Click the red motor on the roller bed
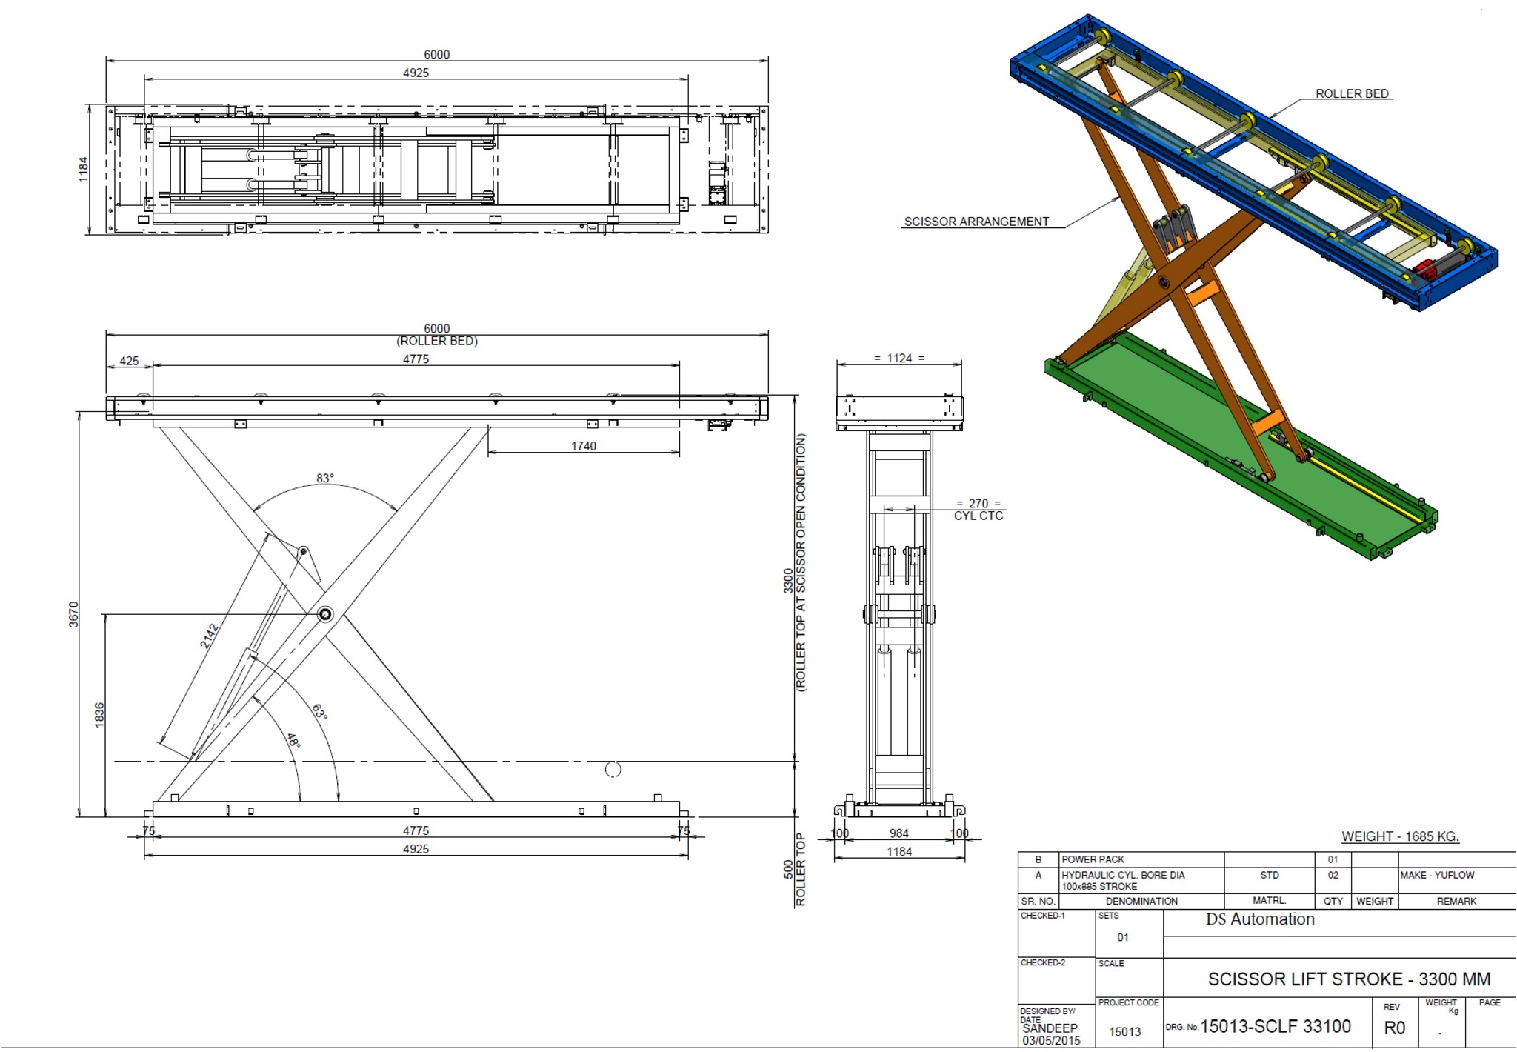The height and width of the screenshot is (1052, 1517). tap(1424, 270)
